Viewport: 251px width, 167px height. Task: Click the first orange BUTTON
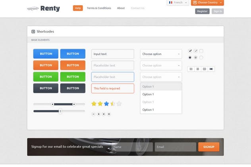46,65
